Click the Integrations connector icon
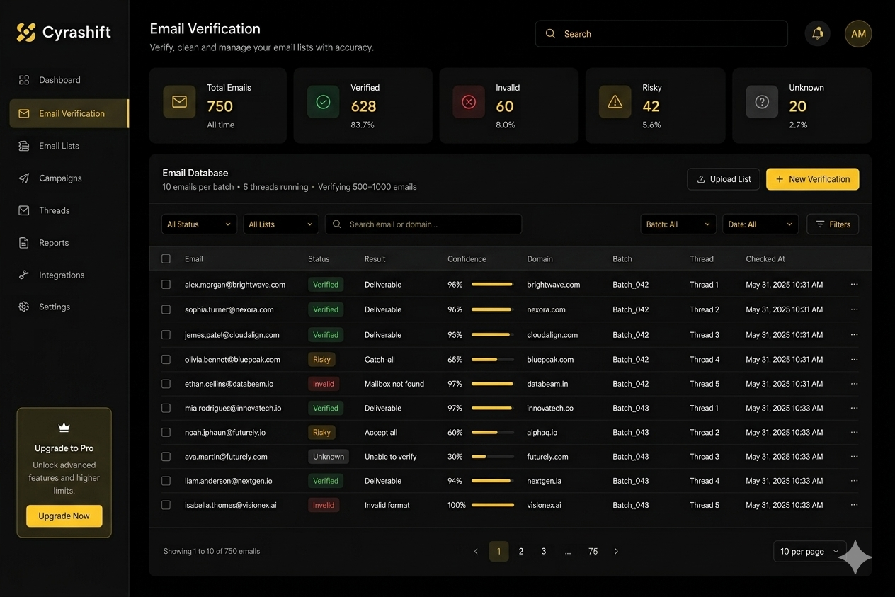The image size is (895, 597). 24,275
